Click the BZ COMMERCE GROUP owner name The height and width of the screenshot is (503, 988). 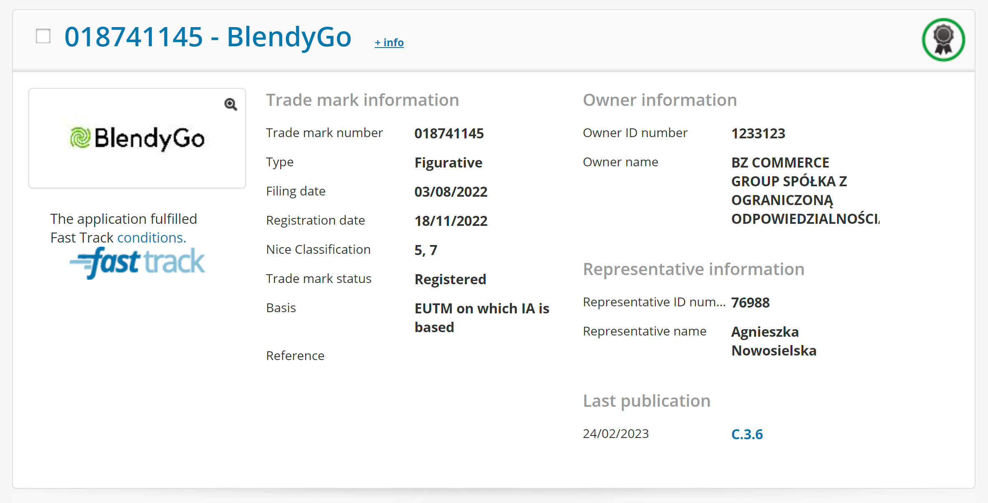(x=789, y=190)
